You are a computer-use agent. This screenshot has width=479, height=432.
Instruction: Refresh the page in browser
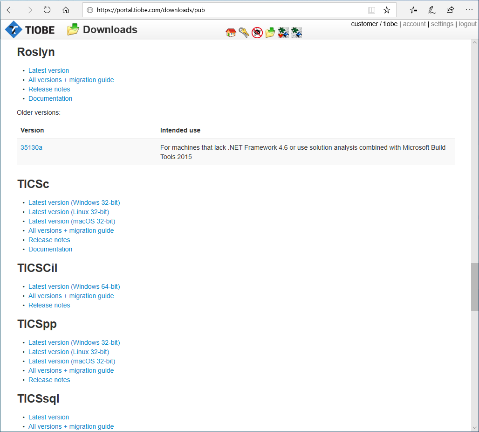click(x=47, y=10)
